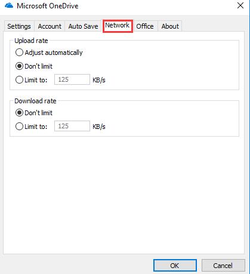
Task: Show the About tab
Action: point(170,26)
